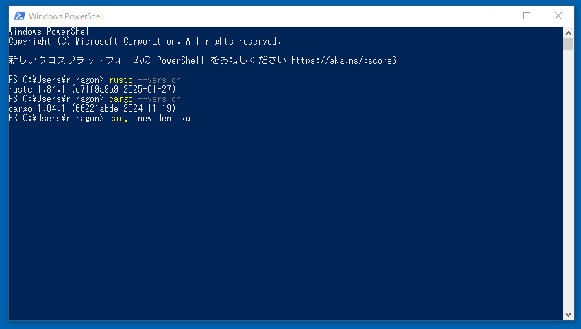
Task: Open the PowerShell icon system menu
Action: [20, 16]
